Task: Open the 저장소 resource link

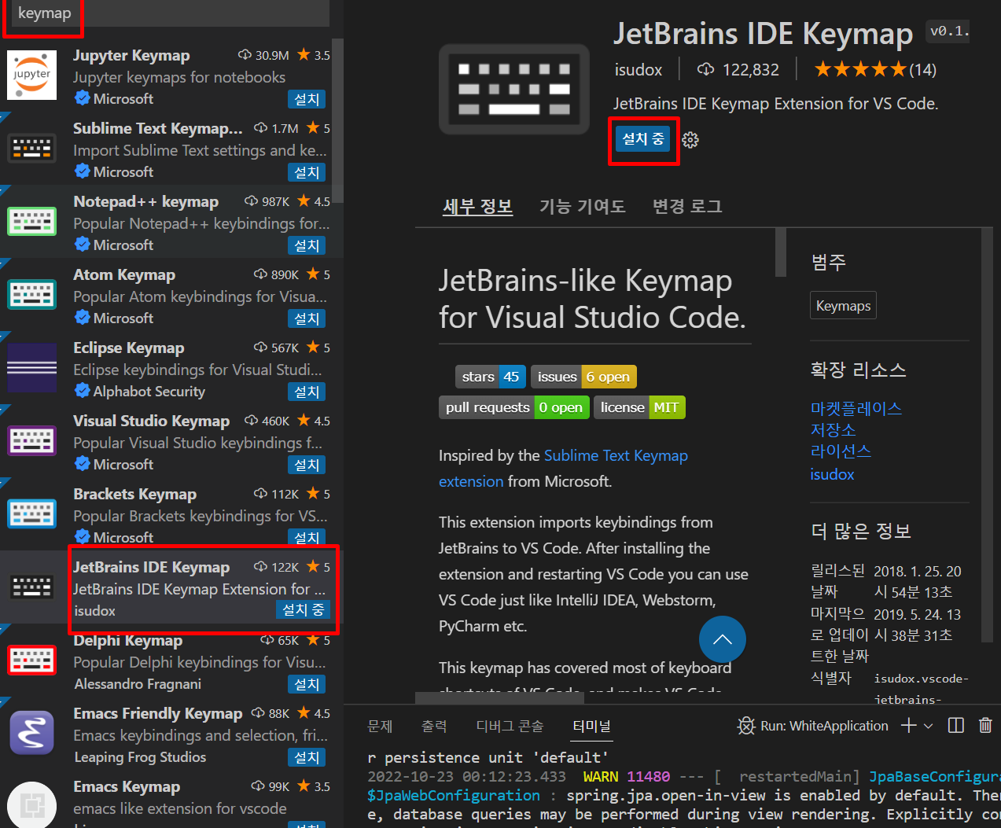Action: (x=834, y=430)
